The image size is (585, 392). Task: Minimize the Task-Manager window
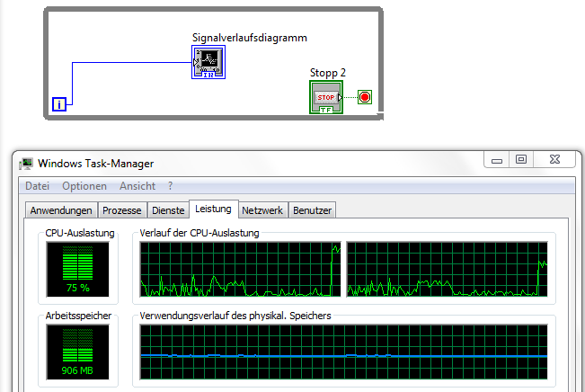pyautogui.click(x=497, y=160)
